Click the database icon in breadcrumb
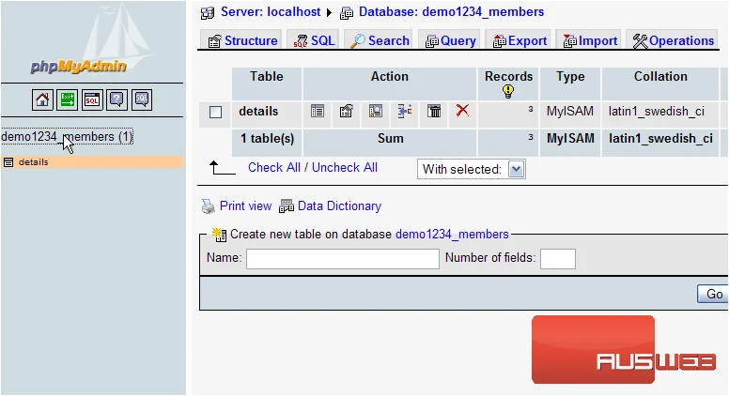Viewport: 729px width, 396px height. [x=347, y=12]
